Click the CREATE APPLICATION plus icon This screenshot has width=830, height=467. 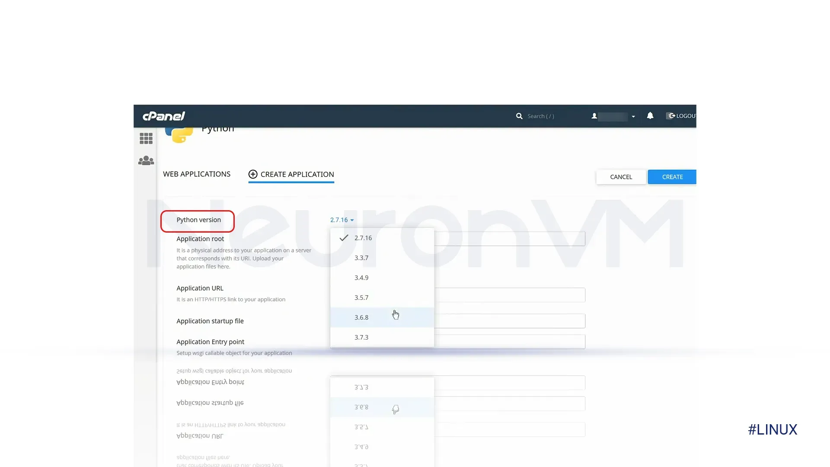[252, 174]
